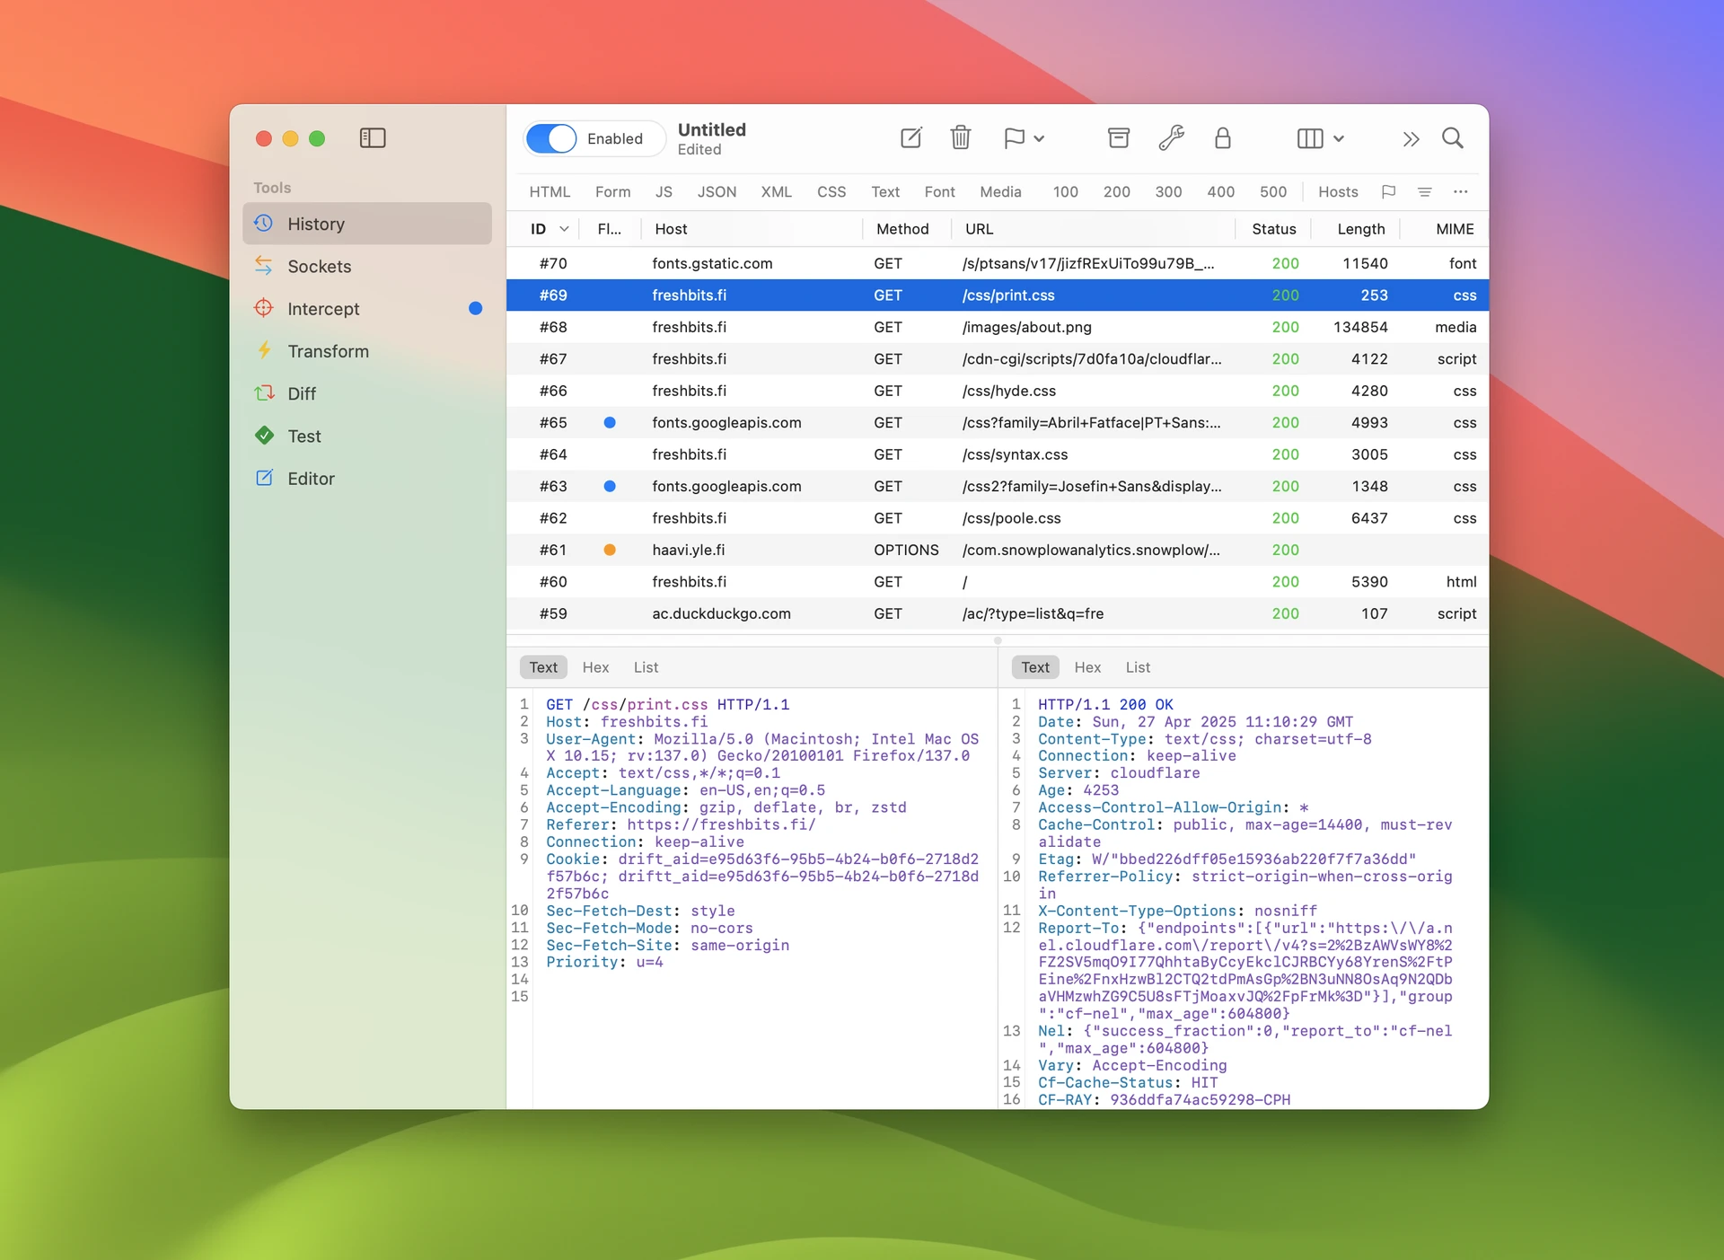Open the layout dropdown chevron
This screenshot has width=1724, height=1260.
point(1338,139)
